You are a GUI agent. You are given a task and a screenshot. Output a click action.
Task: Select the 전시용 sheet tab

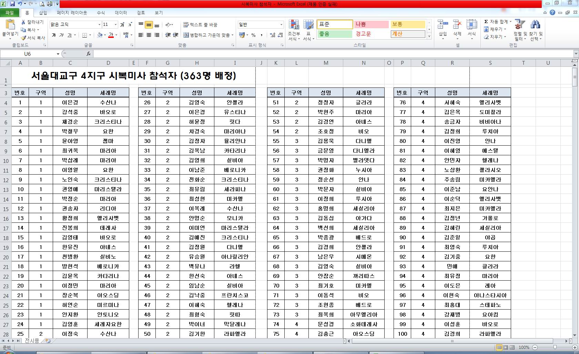[x=32, y=341]
